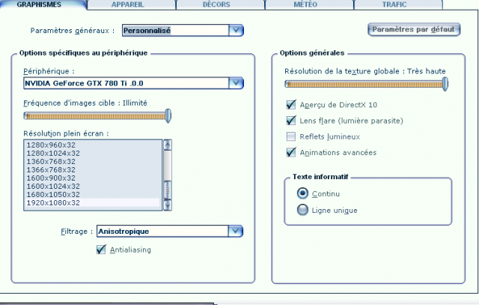
Task: Select the Continu radio button
Action: coord(302,193)
